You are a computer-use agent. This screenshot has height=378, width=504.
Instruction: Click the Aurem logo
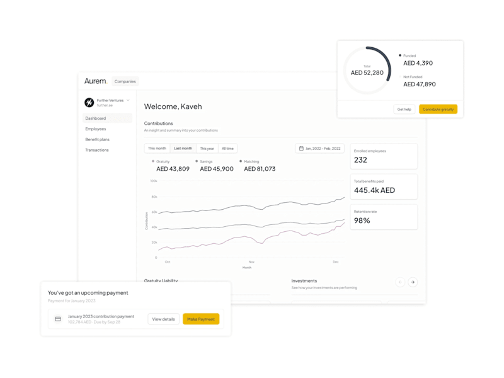click(x=96, y=81)
